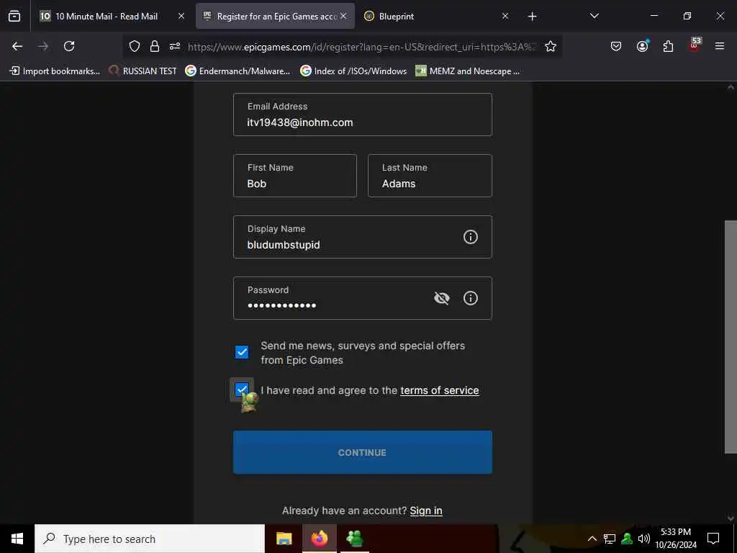This screenshot has height=553, width=737.
Task: Open a new tab with plus button
Action: (x=532, y=17)
